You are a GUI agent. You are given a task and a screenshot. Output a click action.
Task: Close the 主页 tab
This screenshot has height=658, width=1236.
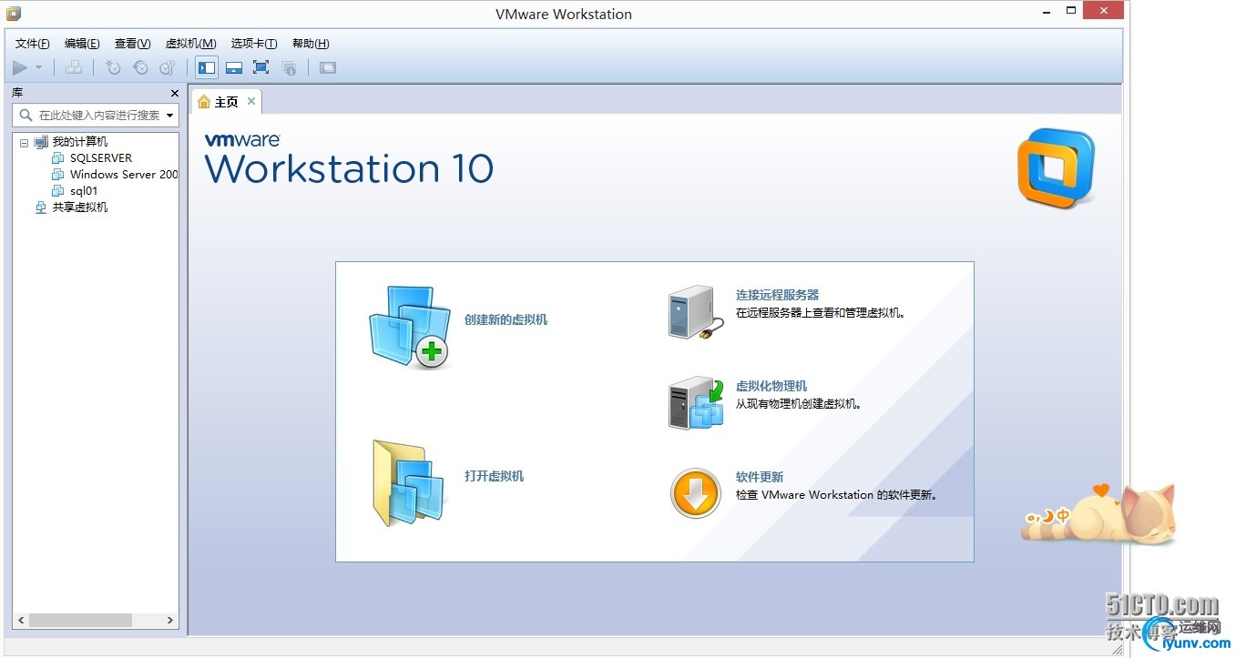tap(251, 101)
